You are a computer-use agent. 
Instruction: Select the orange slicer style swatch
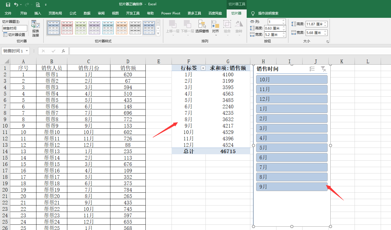click(x=122, y=28)
